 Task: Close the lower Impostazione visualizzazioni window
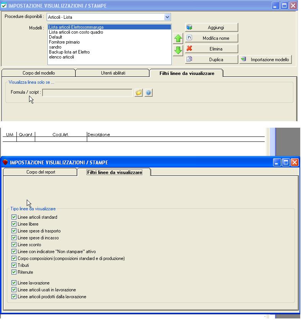[294, 162]
